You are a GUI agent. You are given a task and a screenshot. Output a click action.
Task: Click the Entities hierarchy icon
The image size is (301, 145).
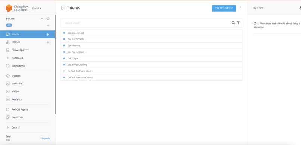click(8, 42)
